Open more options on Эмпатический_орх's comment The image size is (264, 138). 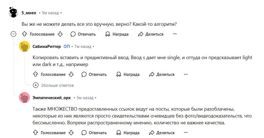pyautogui.click(x=186, y=133)
